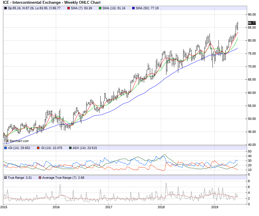Select the 2015 label on the time axis

point(4,207)
